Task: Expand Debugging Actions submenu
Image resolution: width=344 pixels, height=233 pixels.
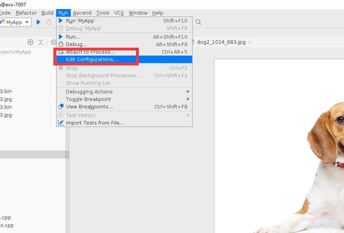Action: coord(125,92)
